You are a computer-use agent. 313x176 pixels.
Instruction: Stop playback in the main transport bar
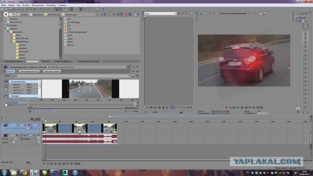coord(64,164)
